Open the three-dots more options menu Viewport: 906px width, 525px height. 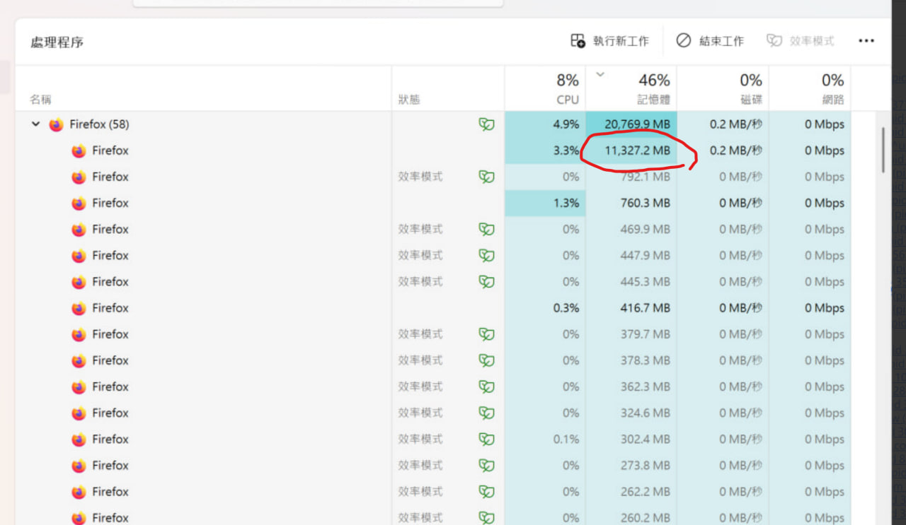(x=866, y=41)
